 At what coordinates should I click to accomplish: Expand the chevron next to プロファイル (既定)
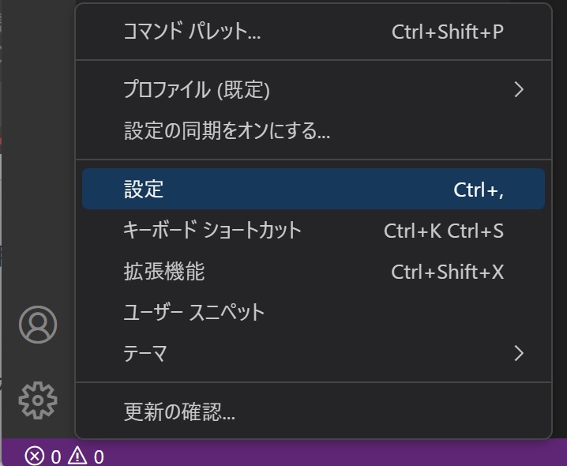tap(519, 89)
